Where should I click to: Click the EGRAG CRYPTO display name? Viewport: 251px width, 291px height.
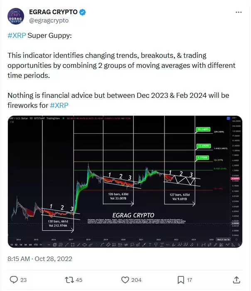(x=53, y=12)
